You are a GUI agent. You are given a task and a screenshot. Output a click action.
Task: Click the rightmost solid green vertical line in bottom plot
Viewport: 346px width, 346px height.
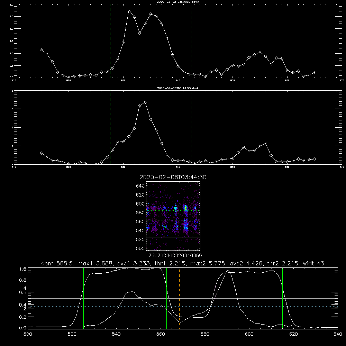pyautogui.click(x=282, y=298)
